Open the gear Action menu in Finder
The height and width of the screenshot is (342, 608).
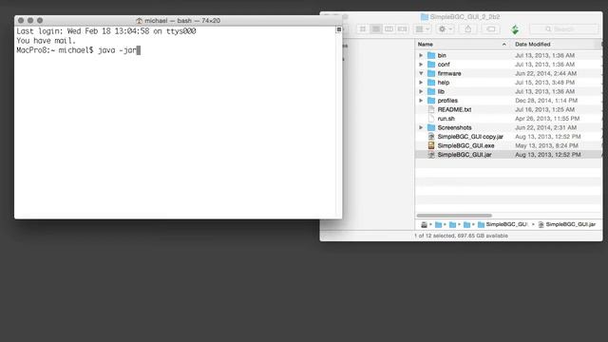pyautogui.click(x=445, y=29)
